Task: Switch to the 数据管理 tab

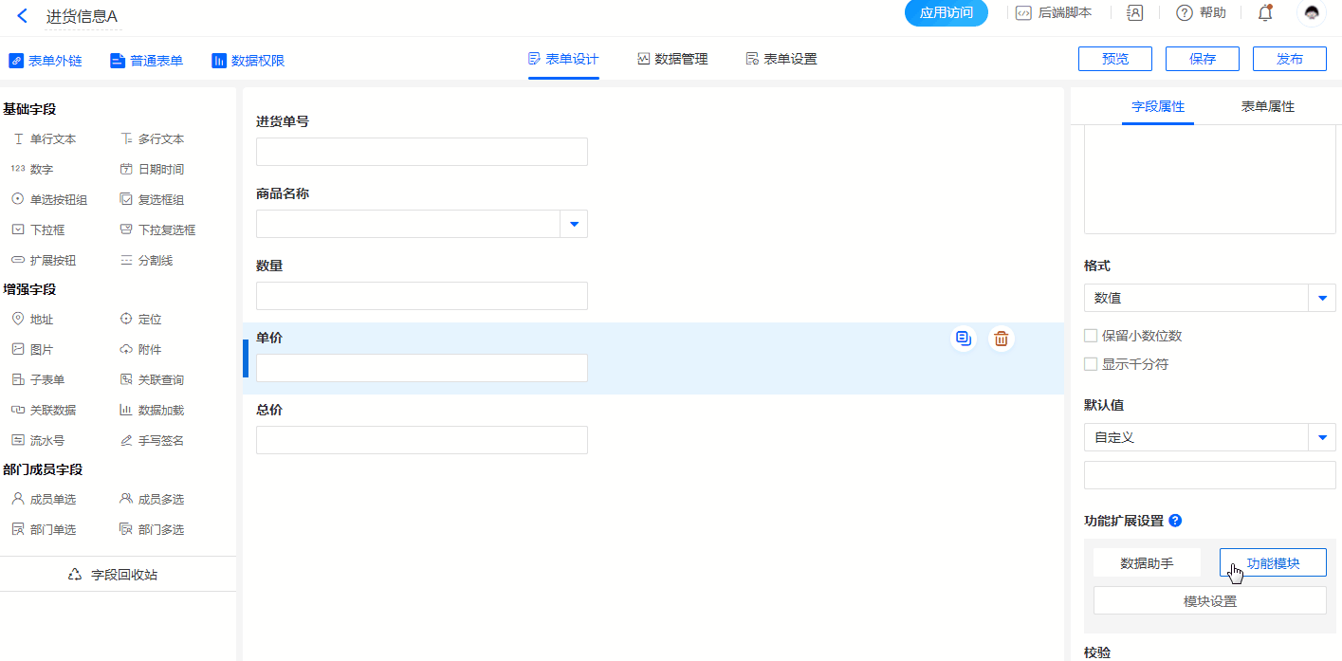Action: 671,59
